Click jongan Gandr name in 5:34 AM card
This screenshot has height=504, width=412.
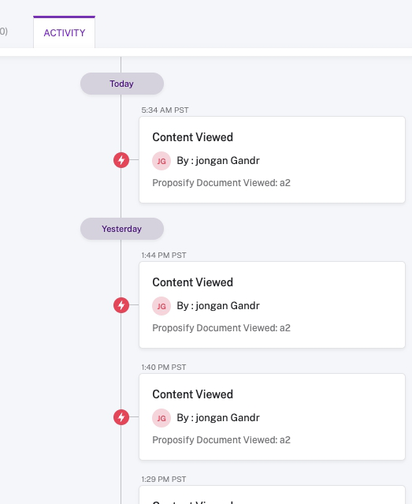coord(228,160)
